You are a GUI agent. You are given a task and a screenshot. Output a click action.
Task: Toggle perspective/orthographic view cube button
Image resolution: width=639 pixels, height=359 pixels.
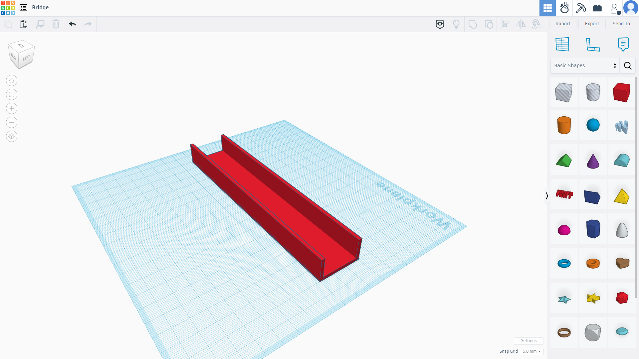[12, 136]
